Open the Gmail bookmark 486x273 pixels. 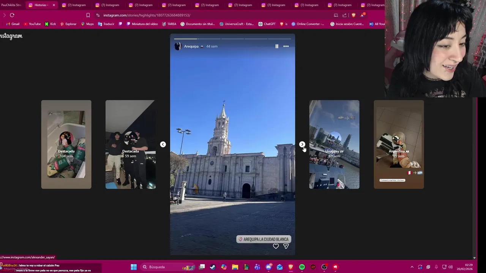coord(13,24)
